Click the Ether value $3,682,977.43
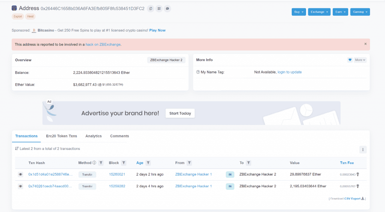385x212 pixels. point(85,85)
